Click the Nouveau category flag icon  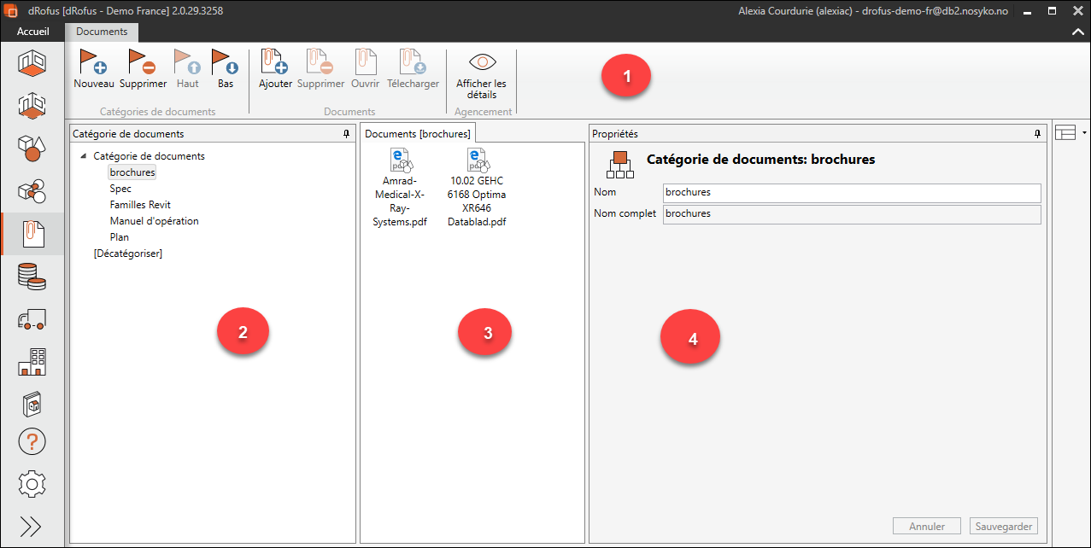[x=93, y=62]
